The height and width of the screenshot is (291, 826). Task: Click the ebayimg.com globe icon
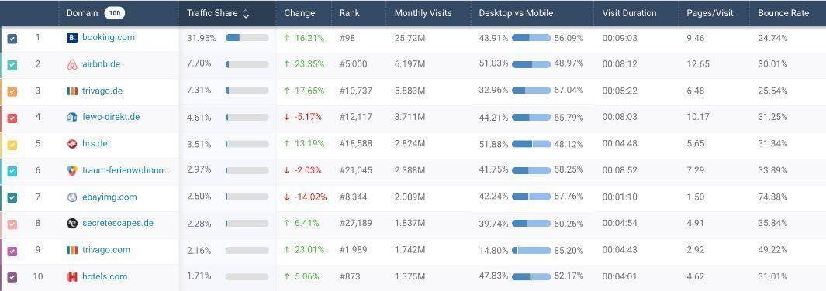click(x=72, y=197)
